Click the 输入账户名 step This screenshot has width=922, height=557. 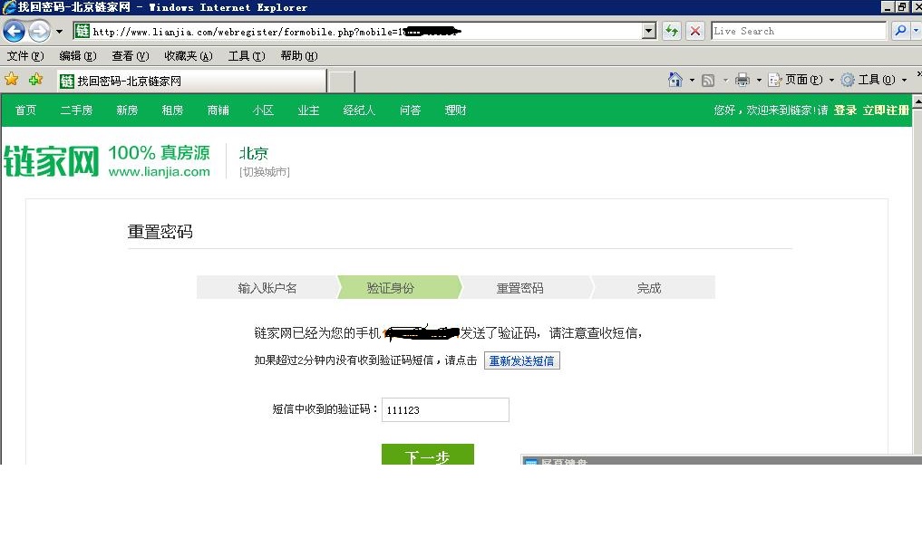[x=267, y=287]
